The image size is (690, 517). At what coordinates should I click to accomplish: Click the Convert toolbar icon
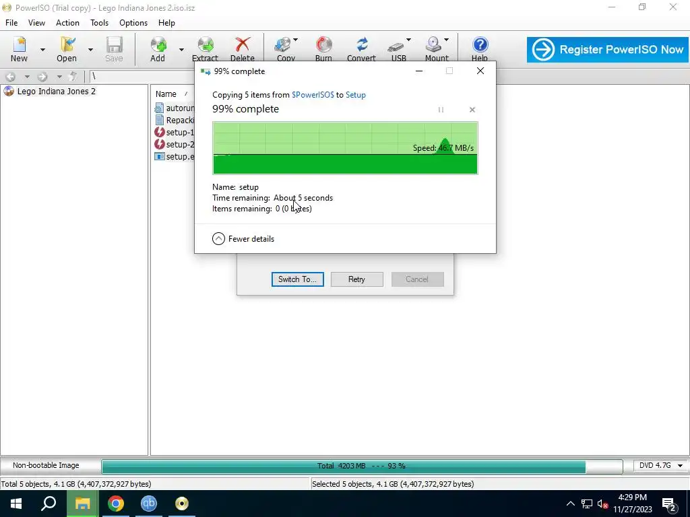(361, 48)
